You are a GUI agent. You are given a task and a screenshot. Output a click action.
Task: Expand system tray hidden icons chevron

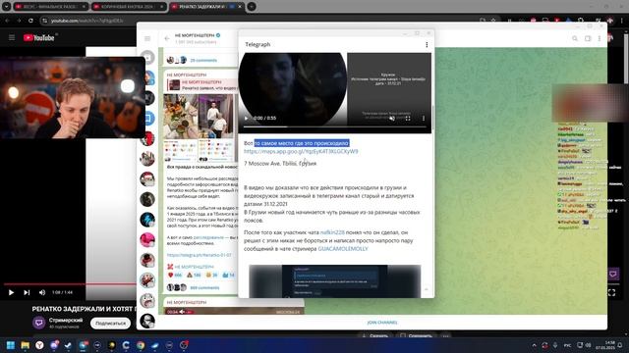[x=534, y=345]
